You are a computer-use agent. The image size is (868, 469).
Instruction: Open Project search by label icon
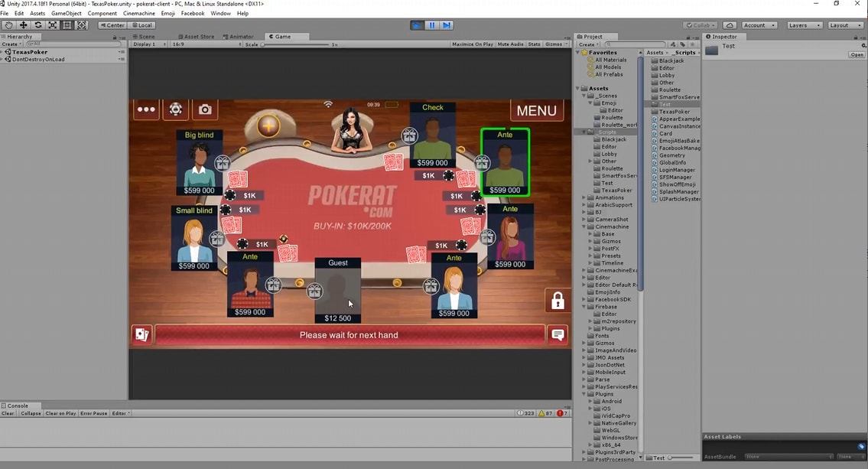(x=683, y=44)
